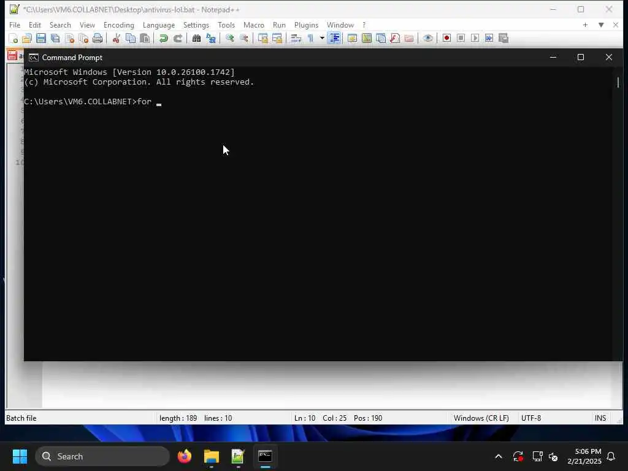Open the Edit menu

[x=35, y=25]
